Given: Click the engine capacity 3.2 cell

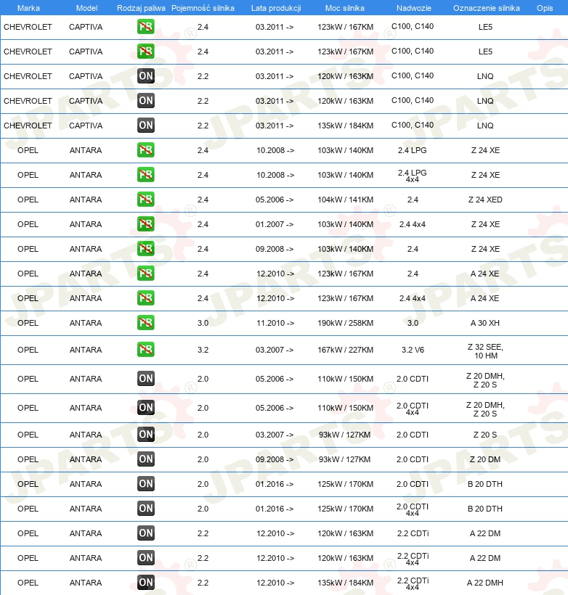Looking at the screenshot, I should (x=203, y=350).
